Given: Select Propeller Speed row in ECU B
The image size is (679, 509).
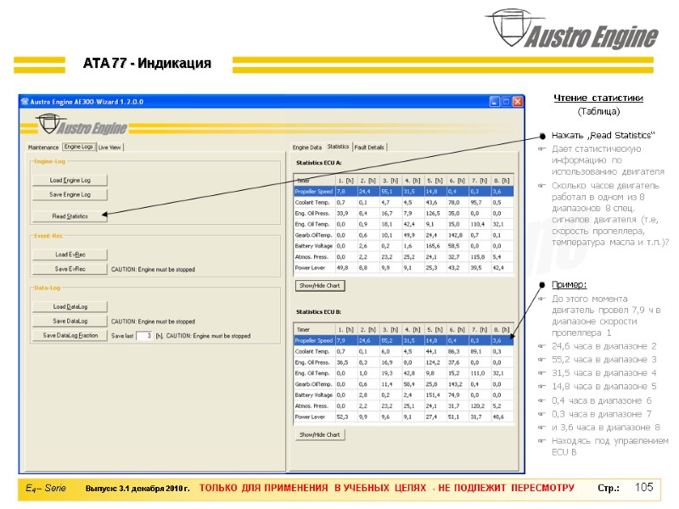Looking at the screenshot, I should tap(403, 341).
